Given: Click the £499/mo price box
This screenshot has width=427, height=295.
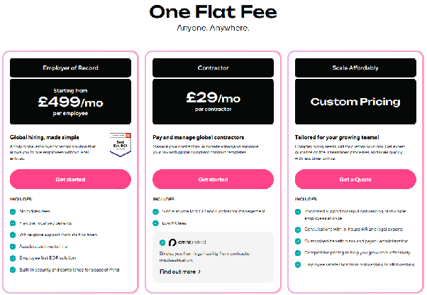Looking at the screenshot, I should (70, 102).
